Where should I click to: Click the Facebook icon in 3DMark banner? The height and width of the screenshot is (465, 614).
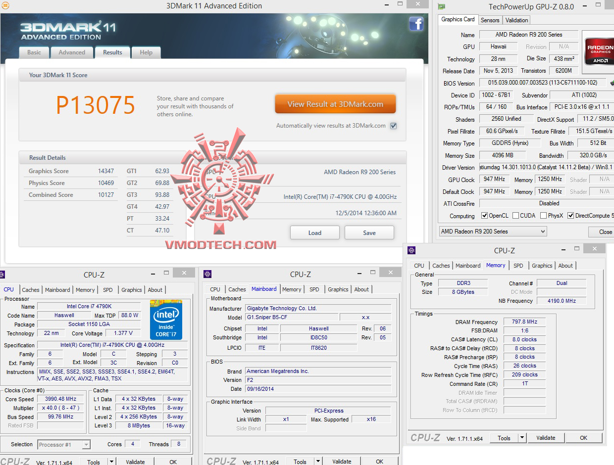coord(416,24)
